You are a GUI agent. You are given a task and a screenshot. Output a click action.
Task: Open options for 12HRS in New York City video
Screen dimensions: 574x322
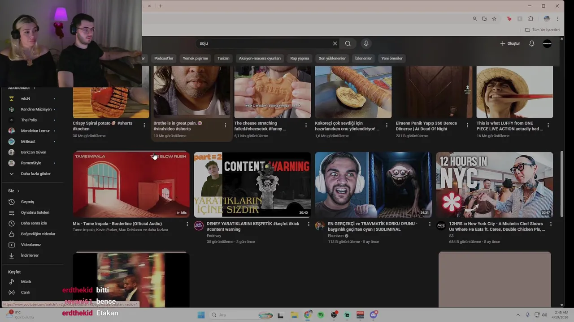551,224
